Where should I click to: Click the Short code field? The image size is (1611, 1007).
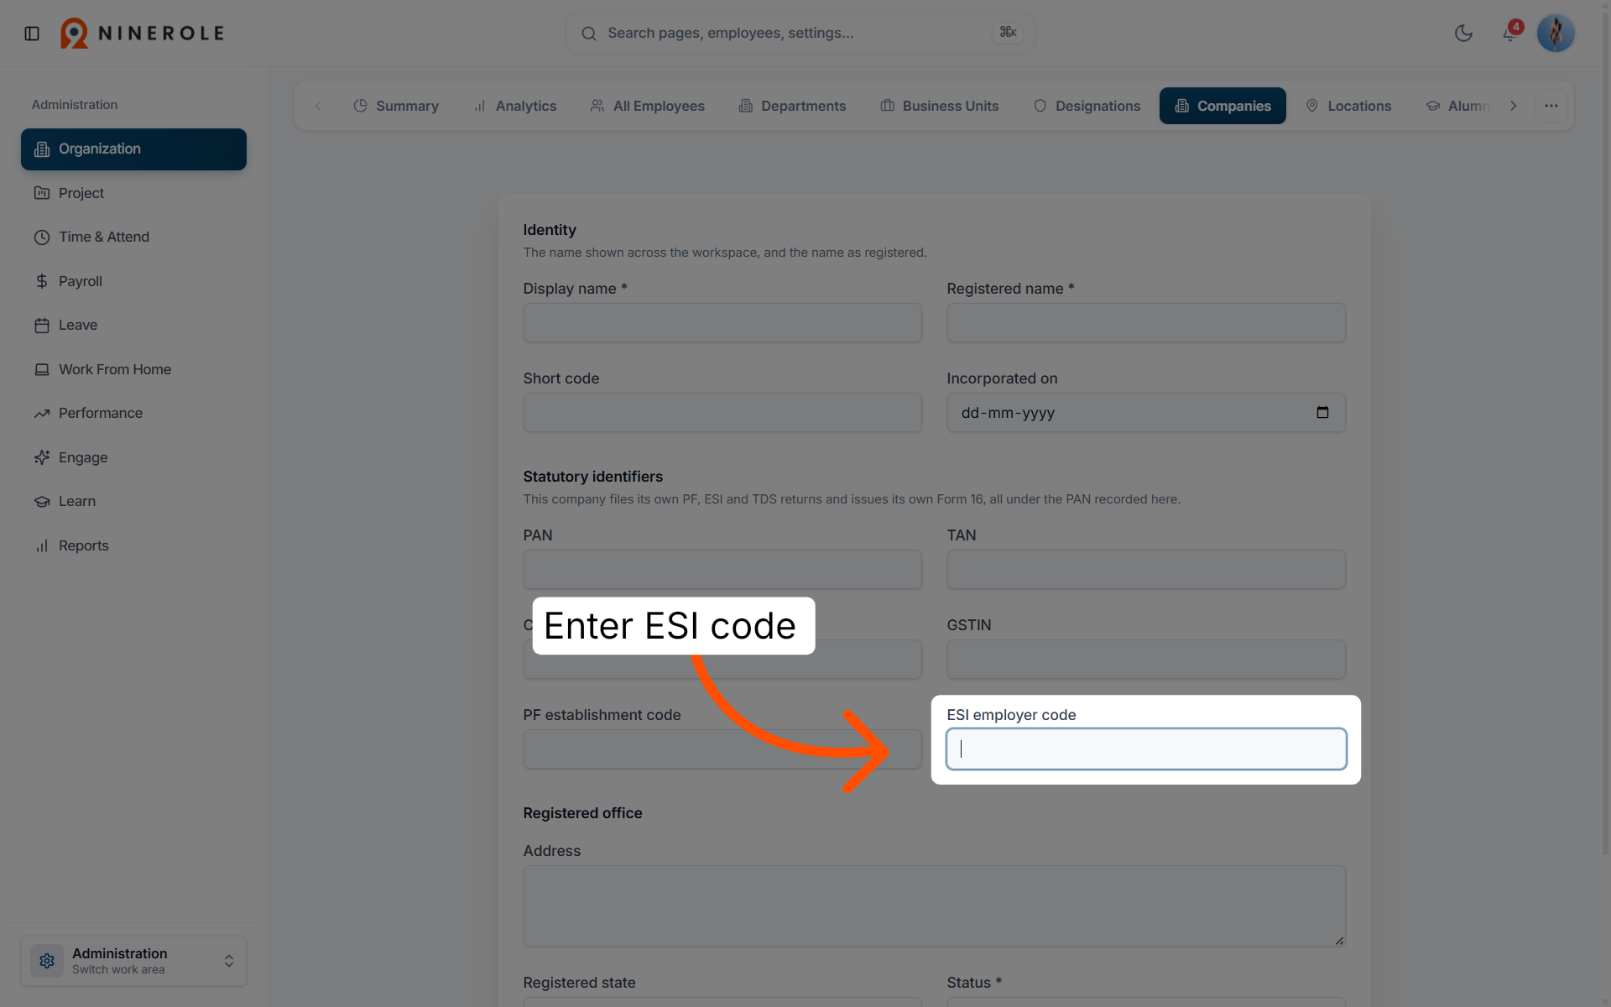coord(722,413)
